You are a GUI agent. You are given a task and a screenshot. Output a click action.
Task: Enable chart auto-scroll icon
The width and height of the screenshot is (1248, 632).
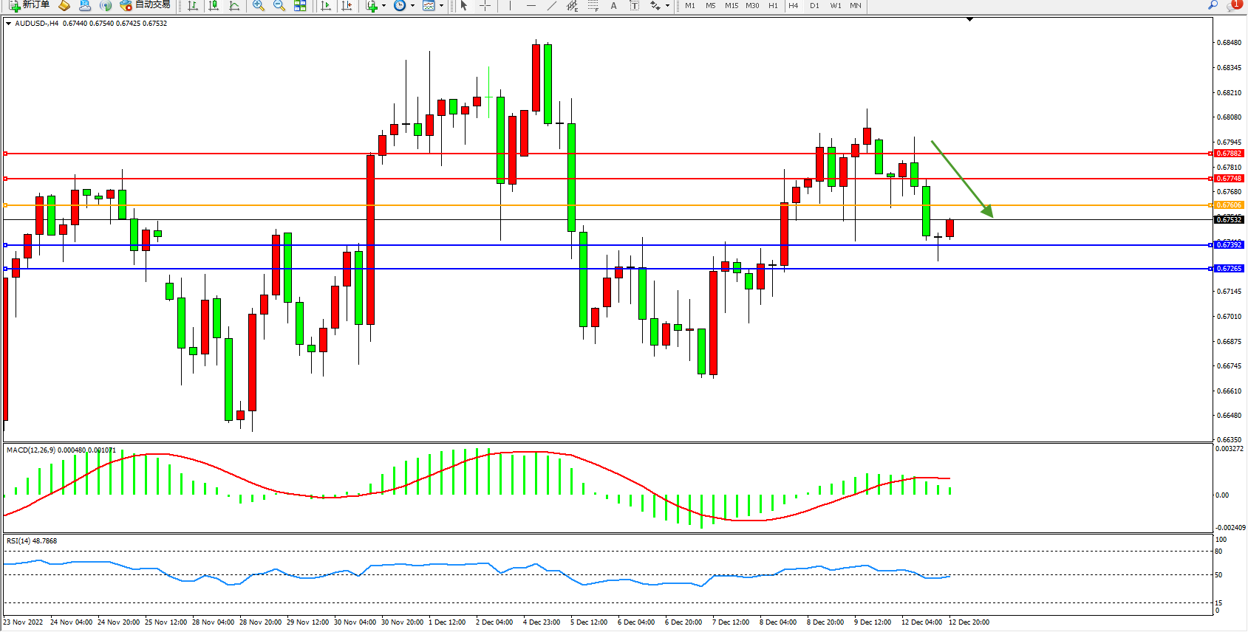pos(325,6)
